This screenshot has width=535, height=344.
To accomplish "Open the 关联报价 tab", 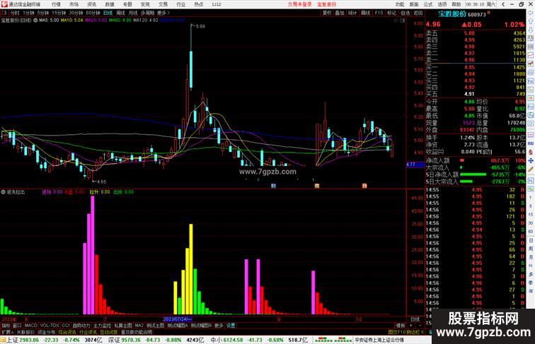I will click(x=25, y=332).
